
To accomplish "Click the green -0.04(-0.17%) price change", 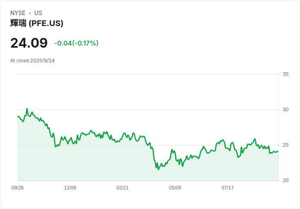I will click(x=76, y=43).
